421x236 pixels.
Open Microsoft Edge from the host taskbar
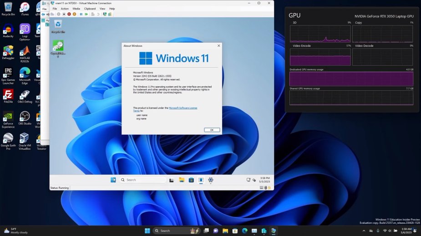244,231
